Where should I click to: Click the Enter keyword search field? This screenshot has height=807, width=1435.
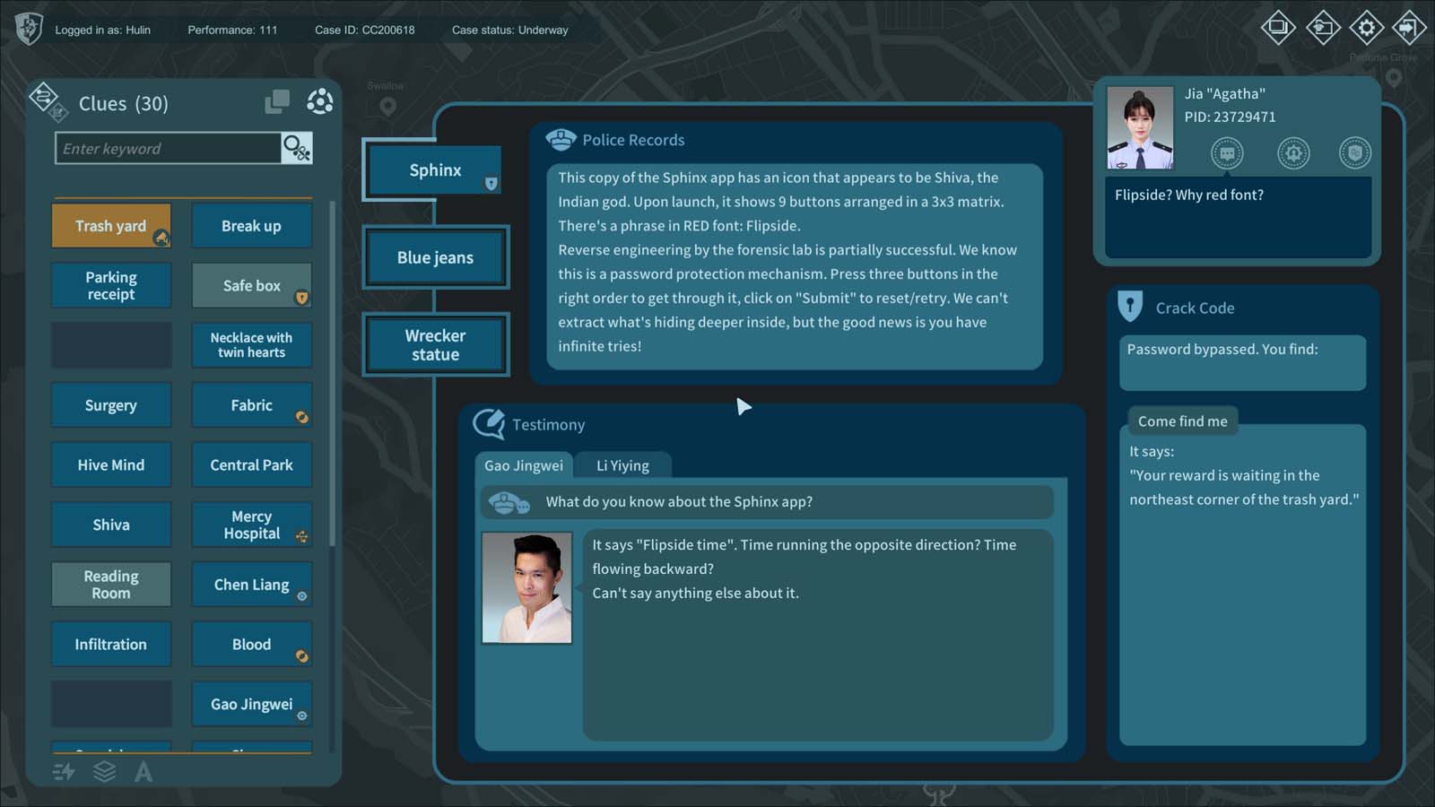click(x=168, y=149)
